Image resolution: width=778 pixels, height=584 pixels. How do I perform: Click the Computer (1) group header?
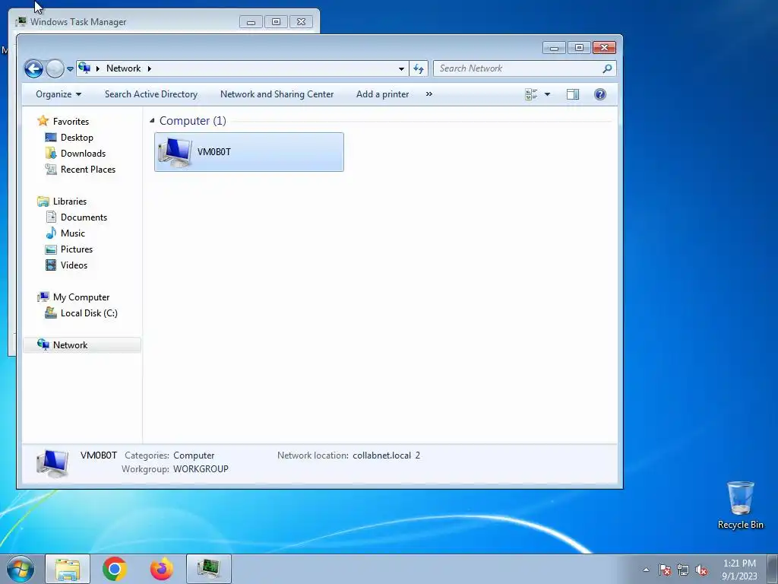coord(192,121)
